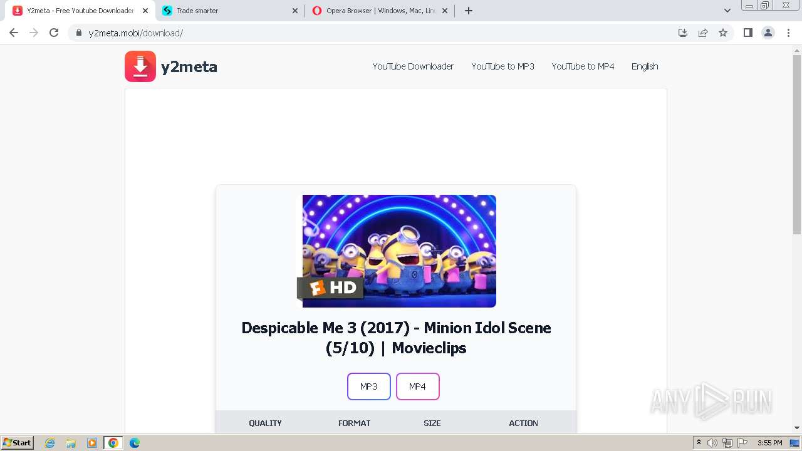Open the YouTube to MP4 nav link

click(583, 66)
